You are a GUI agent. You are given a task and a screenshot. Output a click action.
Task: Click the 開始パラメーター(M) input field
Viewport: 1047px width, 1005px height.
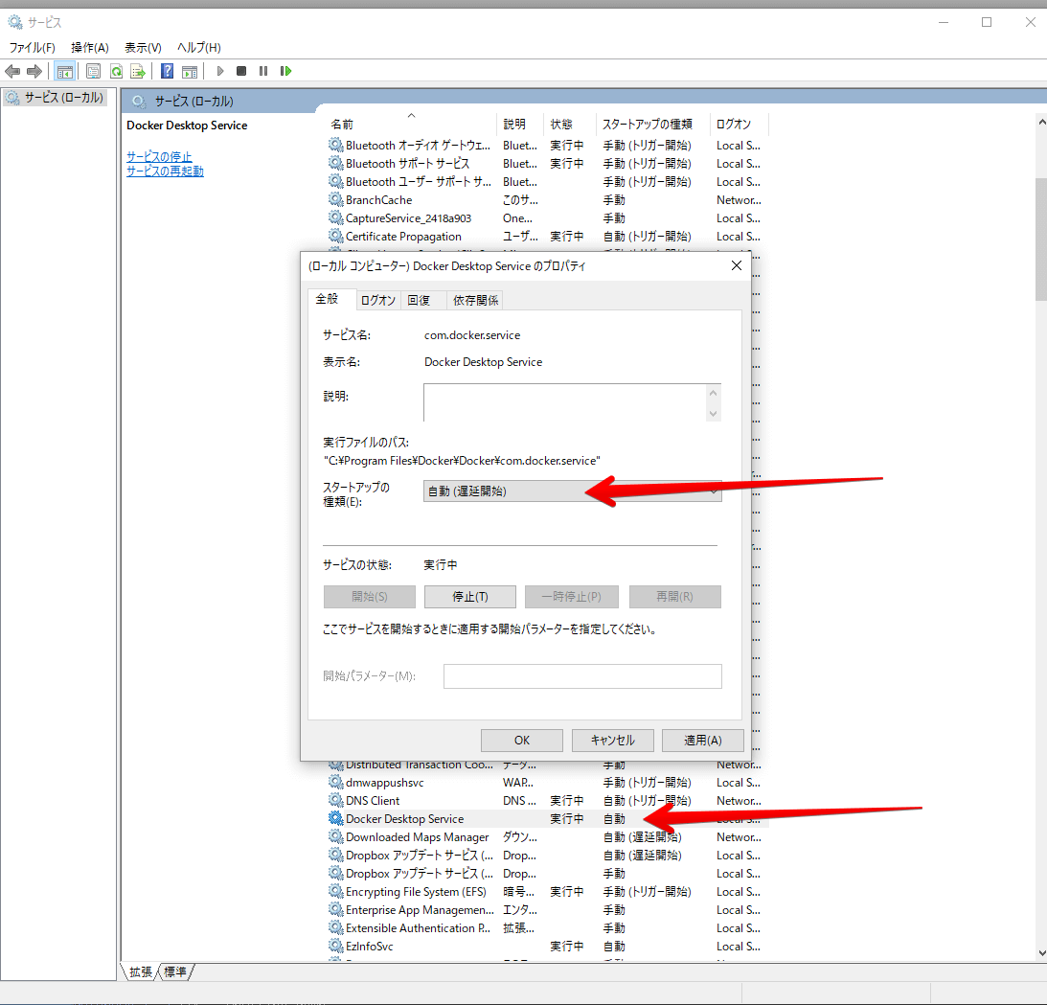click(582, 675)
